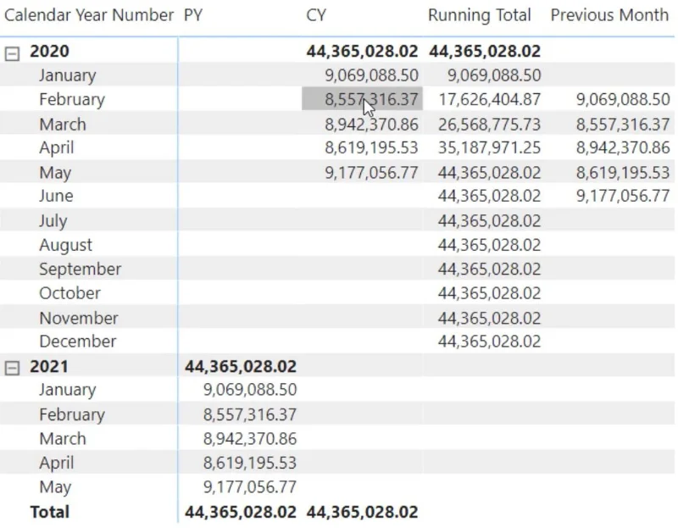Click January 2020 Running Total 9,069,088.50
678x528 pixels.
pos(494,75)
